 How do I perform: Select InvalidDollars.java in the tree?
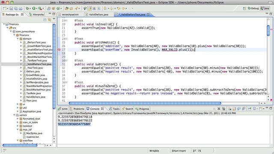pos(35,79)
